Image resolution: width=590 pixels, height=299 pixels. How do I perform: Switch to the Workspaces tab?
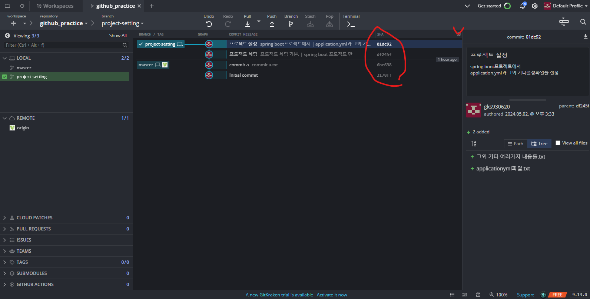point(55,6)
